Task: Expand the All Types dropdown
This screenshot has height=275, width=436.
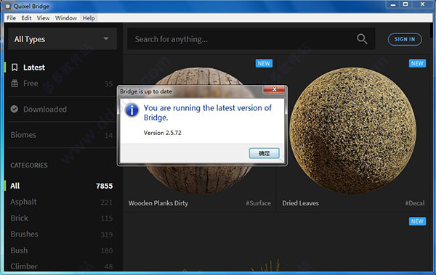Action: [62, 39]
